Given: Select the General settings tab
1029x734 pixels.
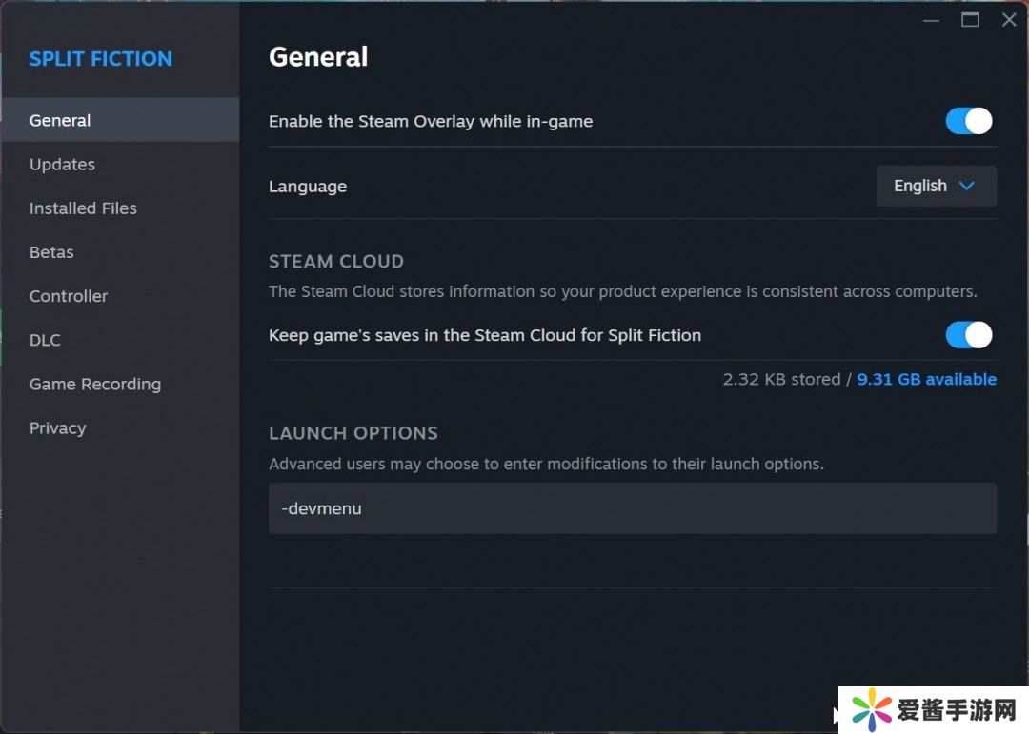Looking at the screenshot, I should coord(60,120).
